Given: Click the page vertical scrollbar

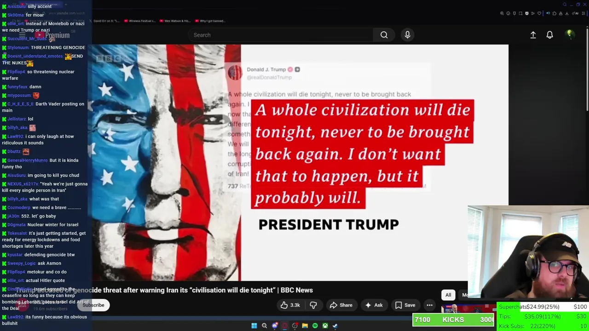Looking at the screenshot, I should coord(587,69).
